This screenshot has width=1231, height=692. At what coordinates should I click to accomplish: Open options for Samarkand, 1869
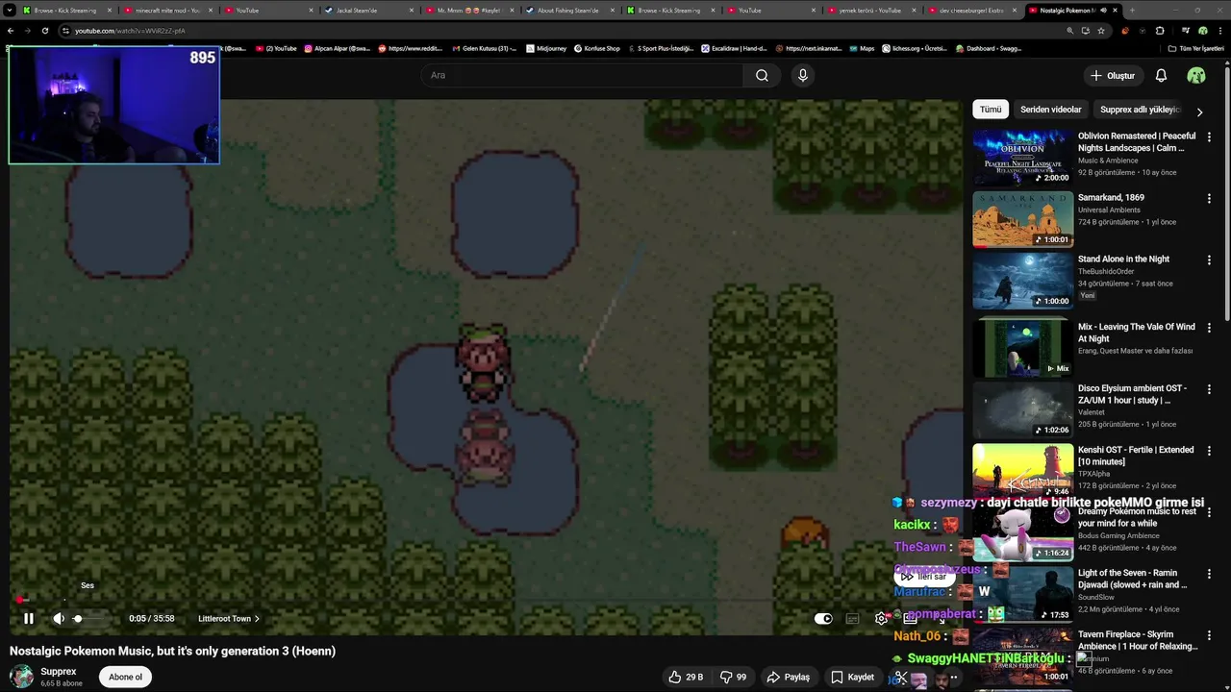tap(1209, 199)
